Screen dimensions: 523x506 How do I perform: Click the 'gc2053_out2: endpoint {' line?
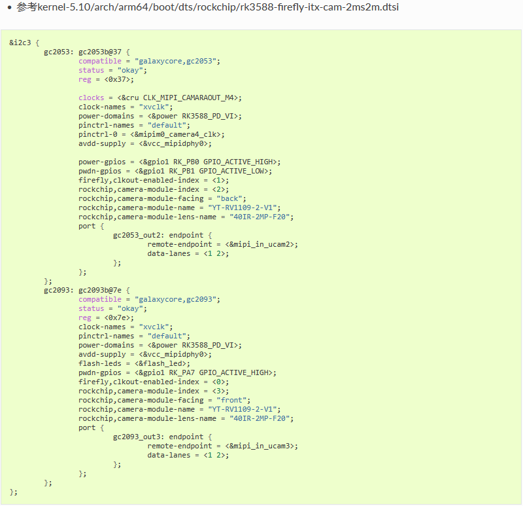(x=162, y=235)
